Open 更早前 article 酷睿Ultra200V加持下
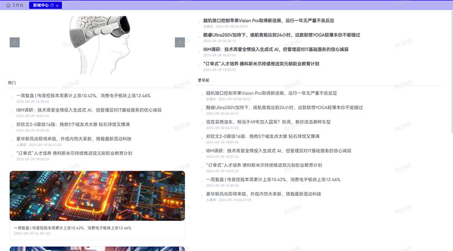This screenshot has width=453, height=251. (x=284, y=108)
